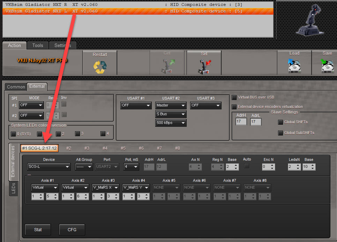The width and height of the screenshot is (337, 242).
Task: Select external device slot #3
Action: click(x=87, y=148)
